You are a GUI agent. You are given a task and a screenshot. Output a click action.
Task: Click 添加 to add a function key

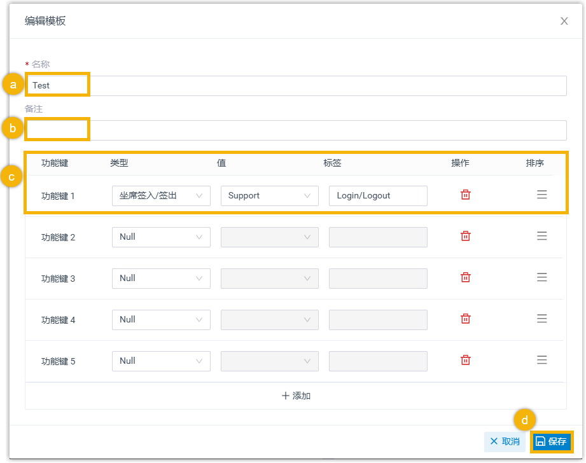(296, 396)
